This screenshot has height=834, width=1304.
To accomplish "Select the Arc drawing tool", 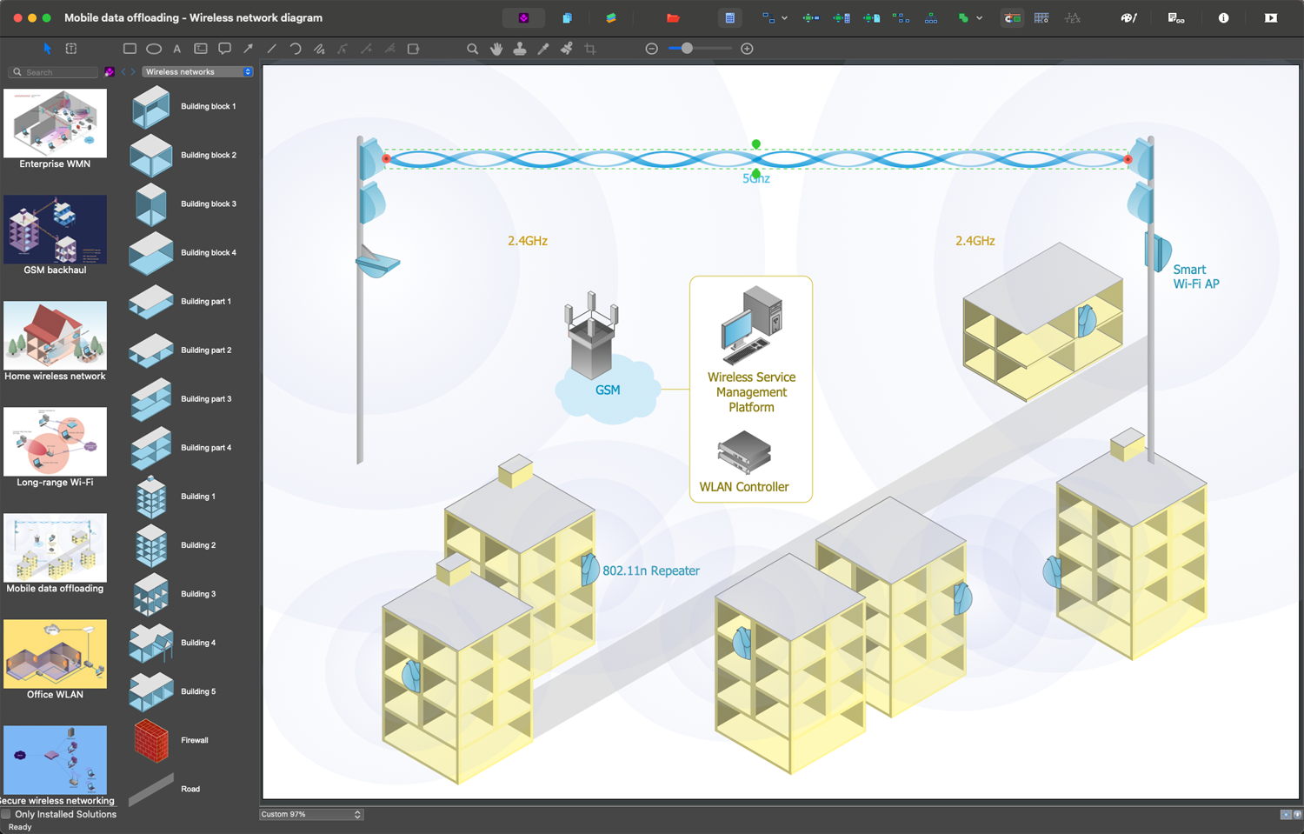I will point(296,50).
